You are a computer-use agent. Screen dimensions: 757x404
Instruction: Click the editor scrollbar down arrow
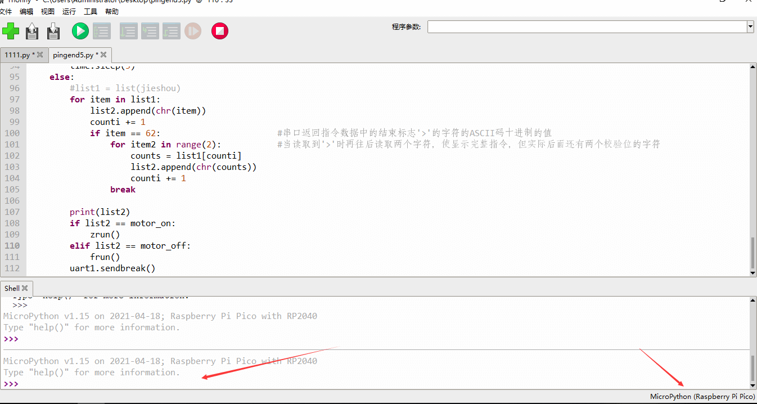click(x=753, y=273)
